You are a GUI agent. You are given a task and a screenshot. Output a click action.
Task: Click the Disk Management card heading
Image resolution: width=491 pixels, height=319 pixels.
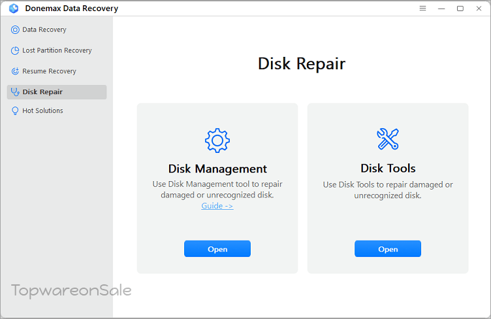[x=217, y=169]
